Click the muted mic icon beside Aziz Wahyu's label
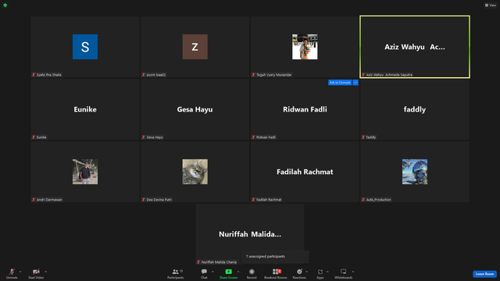The height and width of the screenshot is (281, 500). [x=363, y=75]
